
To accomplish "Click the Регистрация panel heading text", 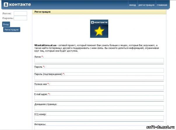I will 43,12.
